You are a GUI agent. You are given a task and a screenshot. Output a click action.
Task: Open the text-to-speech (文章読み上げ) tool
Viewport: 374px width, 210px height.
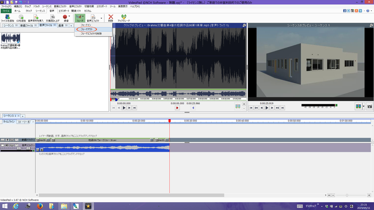(x=53, y=18)
